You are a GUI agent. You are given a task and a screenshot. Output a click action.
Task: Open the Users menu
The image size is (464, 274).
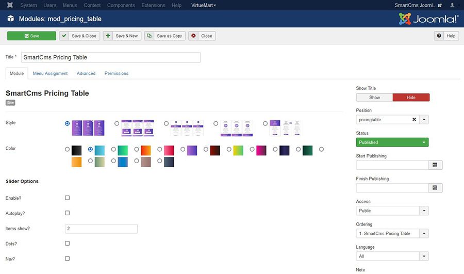pyautogui.click(x=49, y=5)
